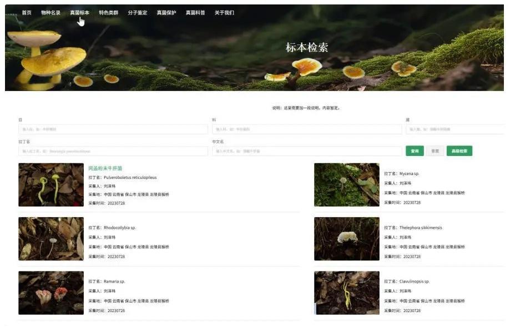Open the Rhodocollybia sp. specimen photo
Screen dimensions: 510x327
tap(51, 239)
